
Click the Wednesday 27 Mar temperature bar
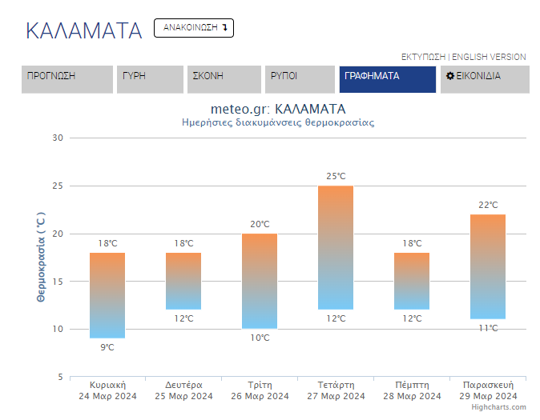click(x=336, y=248)
